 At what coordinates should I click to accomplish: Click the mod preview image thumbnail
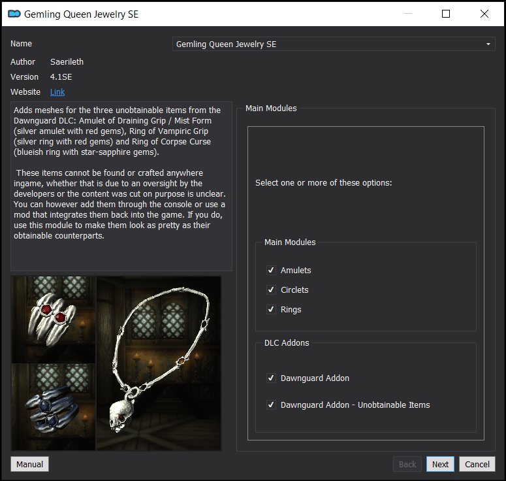(x=116, y=363)
